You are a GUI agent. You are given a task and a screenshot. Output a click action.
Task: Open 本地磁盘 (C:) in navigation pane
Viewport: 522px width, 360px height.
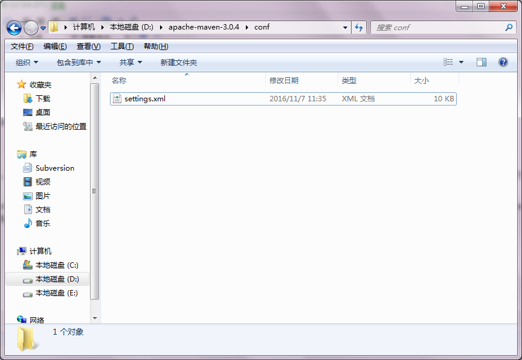57,265
